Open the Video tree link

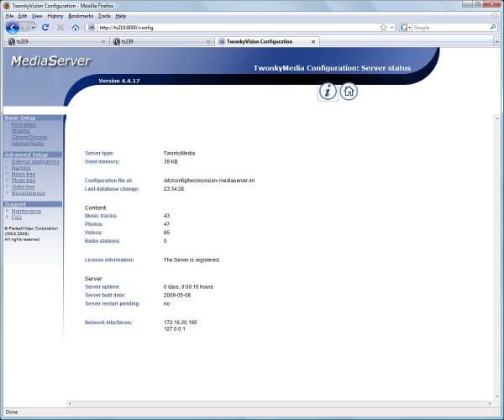[23, 186]
